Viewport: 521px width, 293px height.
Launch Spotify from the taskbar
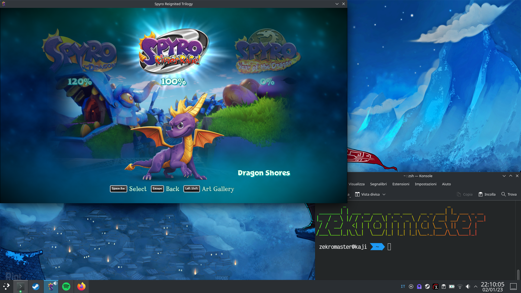[x=66, y=286]
